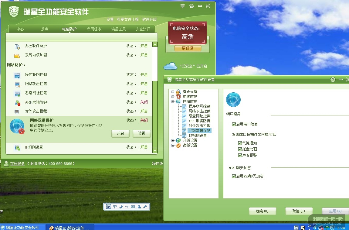Uncheck 启用MSN聊天加密 checkbox
This screenshot has height=230, width=349.
click(234, 176)
